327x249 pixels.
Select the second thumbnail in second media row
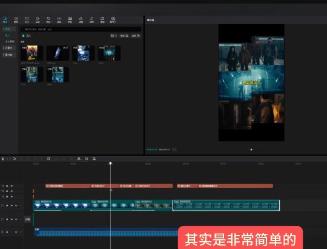point(58,75)
